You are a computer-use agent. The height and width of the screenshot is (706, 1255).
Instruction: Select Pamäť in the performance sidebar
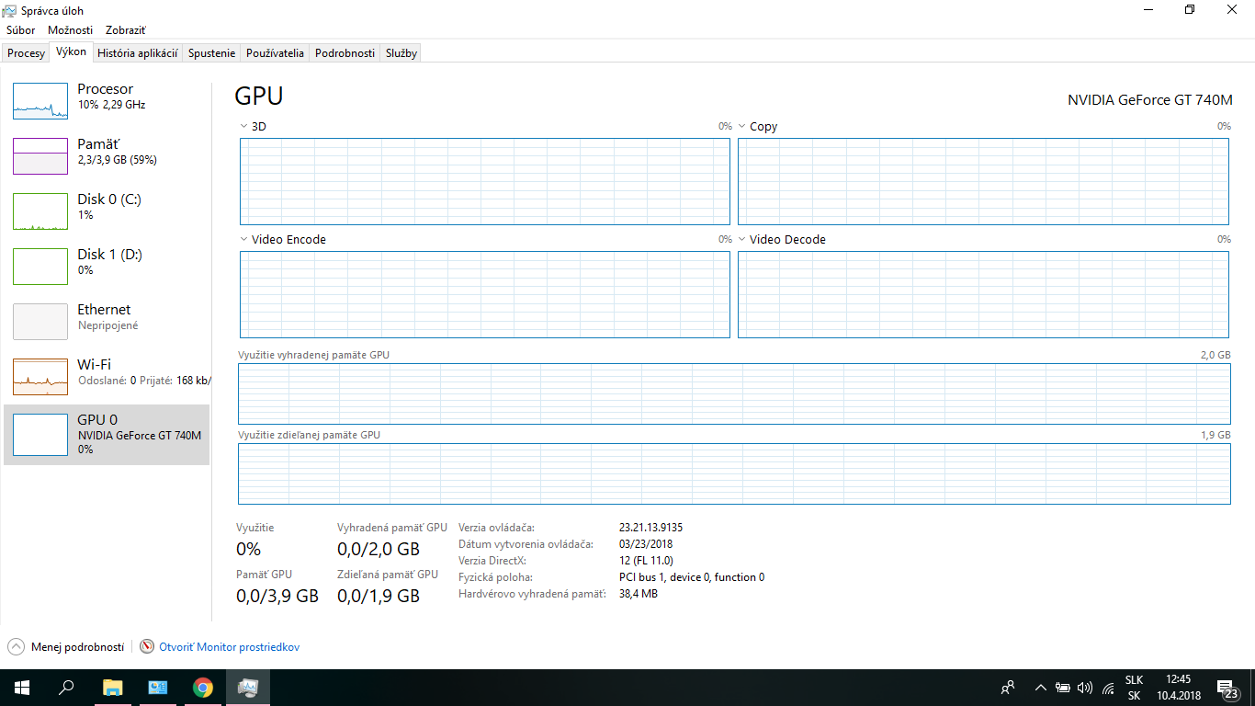(x=107, y=156)
